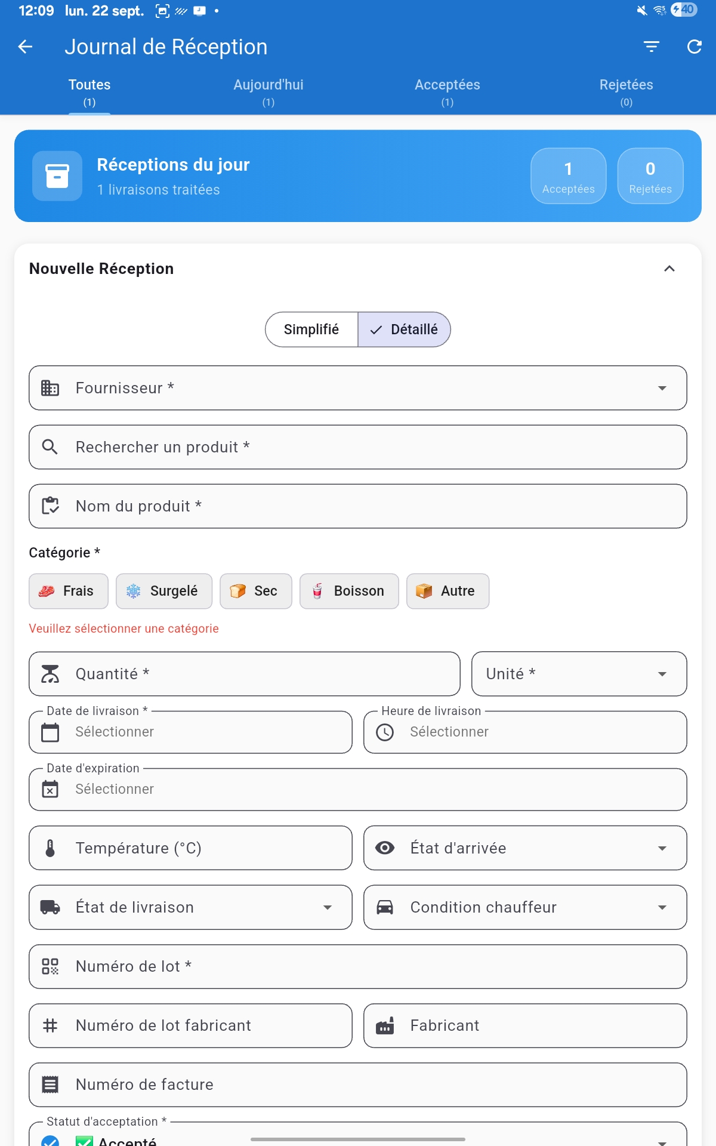Tap the archive box icon
Image resolution: width=716 pixels, height=1146 pixels.
57,176
